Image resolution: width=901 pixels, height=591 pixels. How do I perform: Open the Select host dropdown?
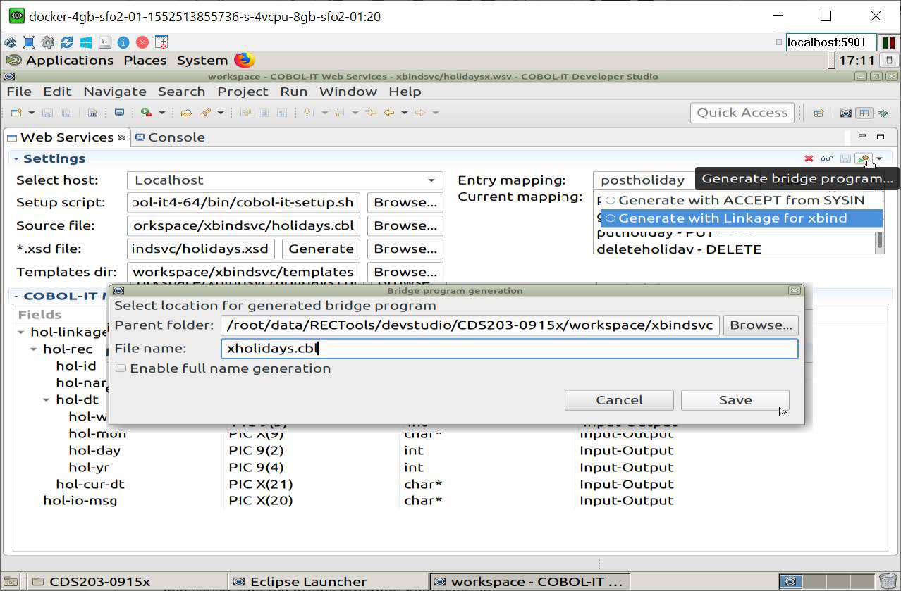pyautogui.click(x=431, y=180)
